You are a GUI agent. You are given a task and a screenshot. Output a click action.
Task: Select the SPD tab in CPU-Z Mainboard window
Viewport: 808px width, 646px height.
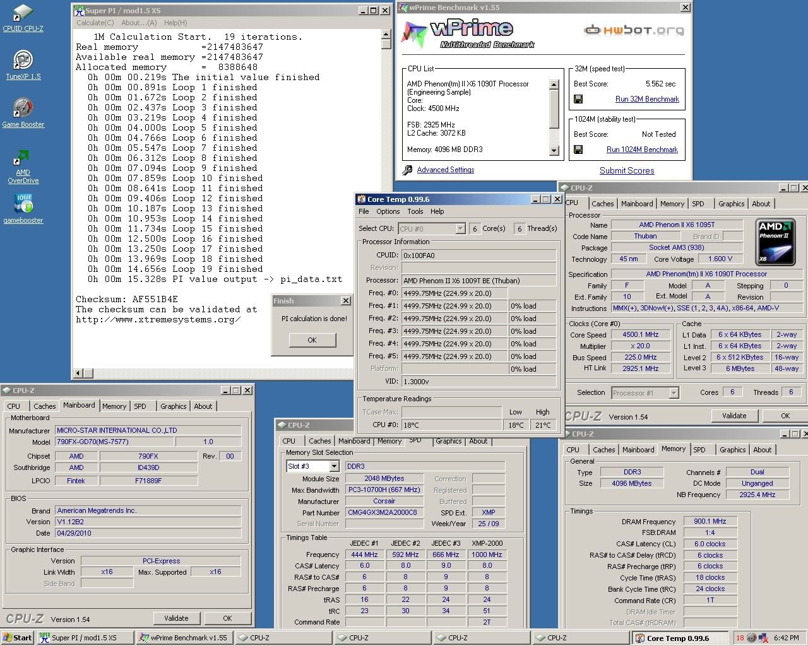[x=140, y=406]
